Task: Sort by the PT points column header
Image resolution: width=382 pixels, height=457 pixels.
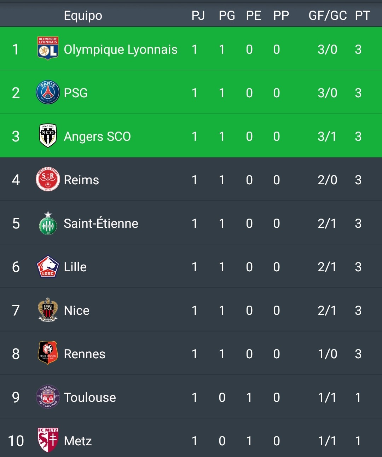Action: pos(363,16)
